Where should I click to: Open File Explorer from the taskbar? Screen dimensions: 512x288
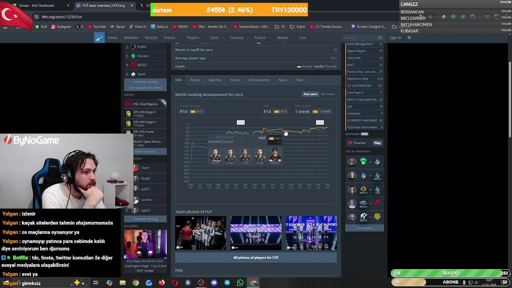pyautogui.click(x=122, y=283)
